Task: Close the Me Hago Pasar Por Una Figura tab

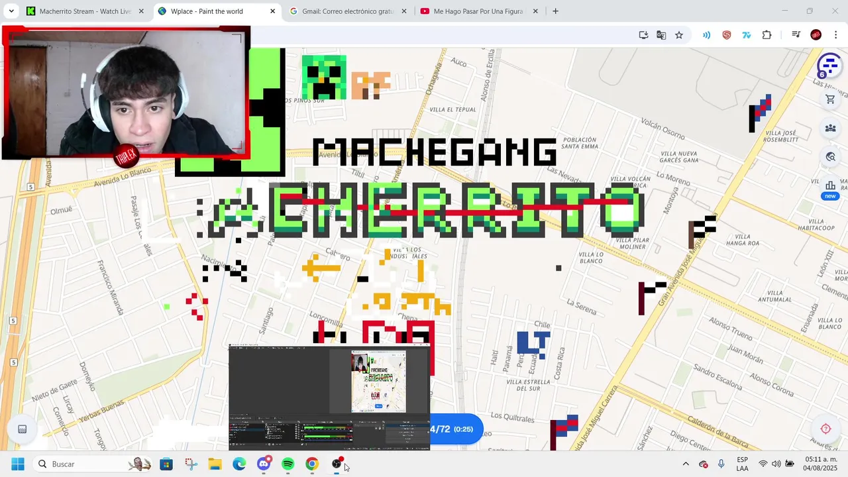Action: 535,11
